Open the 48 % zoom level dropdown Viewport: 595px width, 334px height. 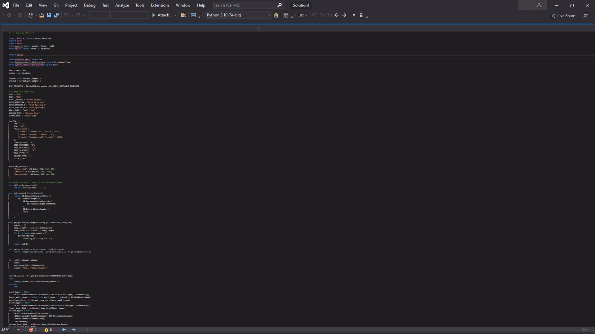pos(18,330)
